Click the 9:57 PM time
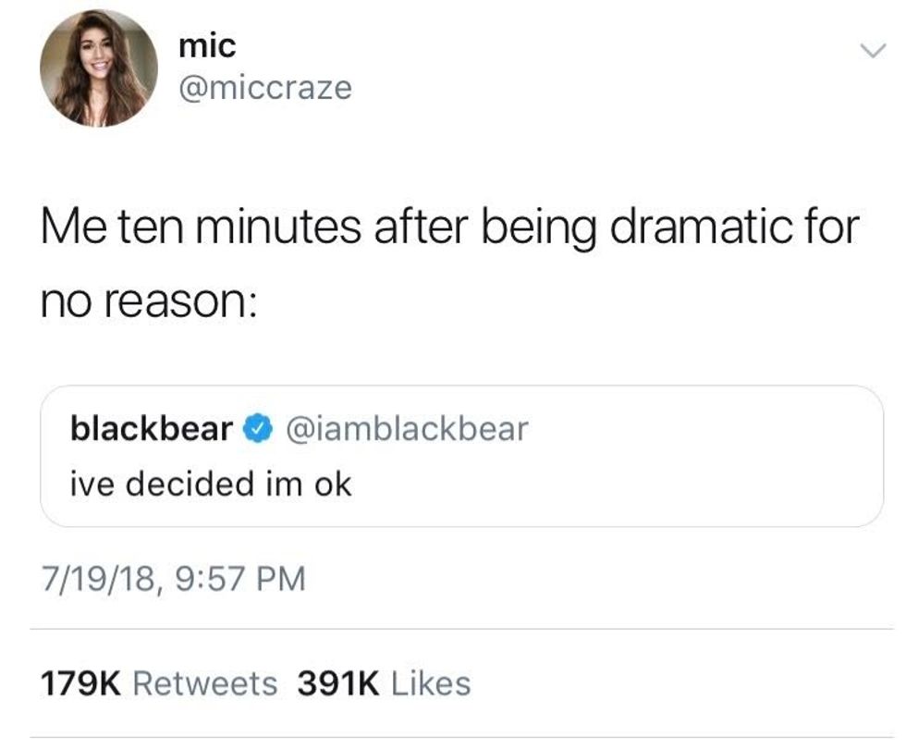This screenshot has width=906, height=749. (x=239, y=580)
